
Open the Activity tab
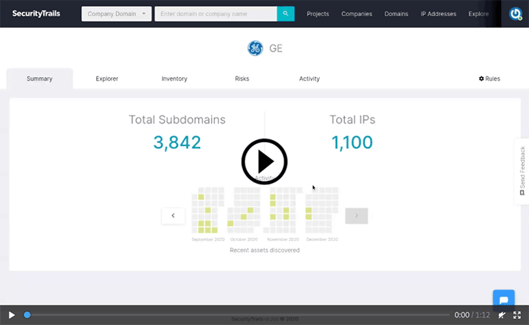coord(309,79)
